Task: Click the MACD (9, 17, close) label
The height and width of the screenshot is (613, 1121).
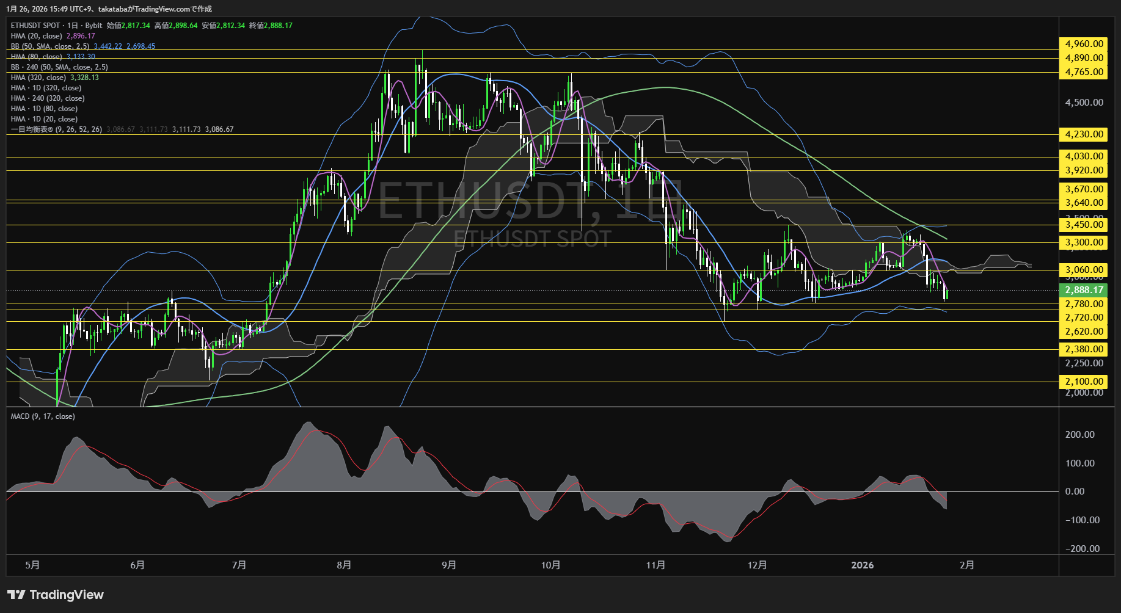Action: 43,416
